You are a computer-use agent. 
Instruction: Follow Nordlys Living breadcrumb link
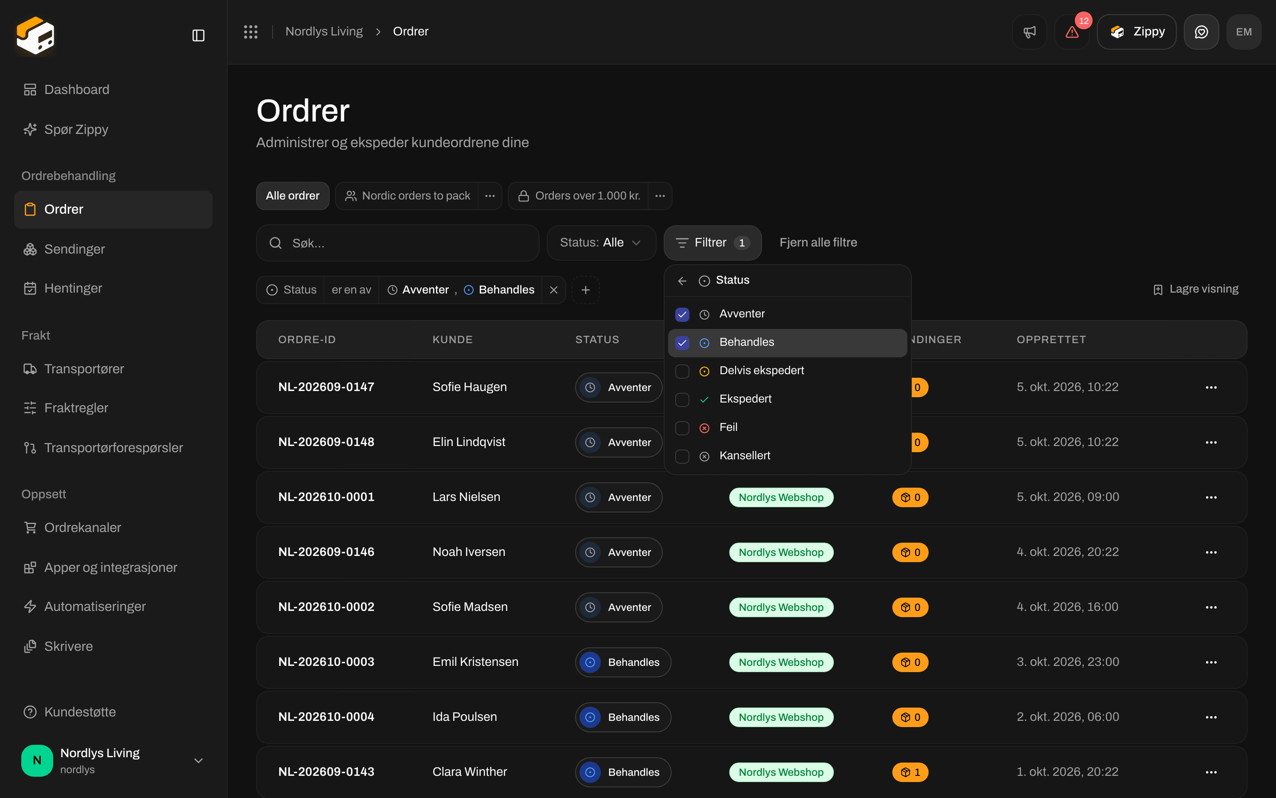click(x=324, y=31)
